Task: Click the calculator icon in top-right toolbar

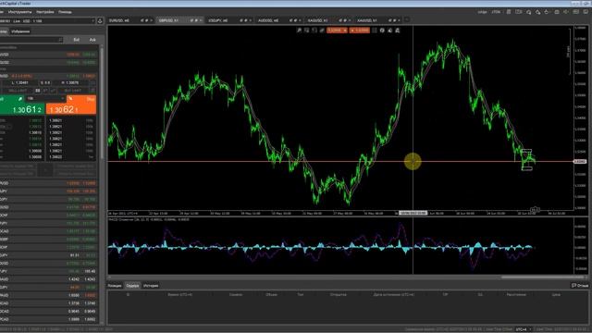Action: 509,12
